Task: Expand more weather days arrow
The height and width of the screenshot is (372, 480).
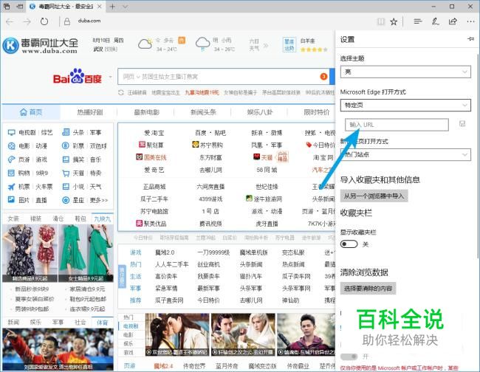Action: point(265,46)
